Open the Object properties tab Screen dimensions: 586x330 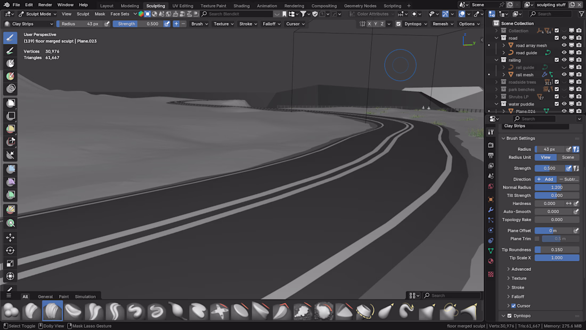pos(491,199)
